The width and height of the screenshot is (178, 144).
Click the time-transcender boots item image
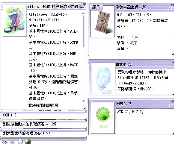[x=14, y=21]
